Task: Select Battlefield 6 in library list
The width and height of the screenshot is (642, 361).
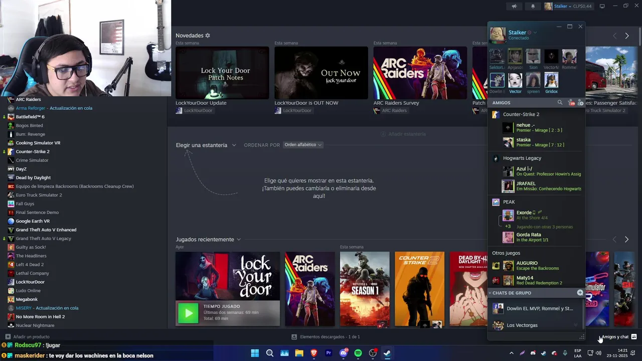Action: pyautogui.click(x=30, y=117)
